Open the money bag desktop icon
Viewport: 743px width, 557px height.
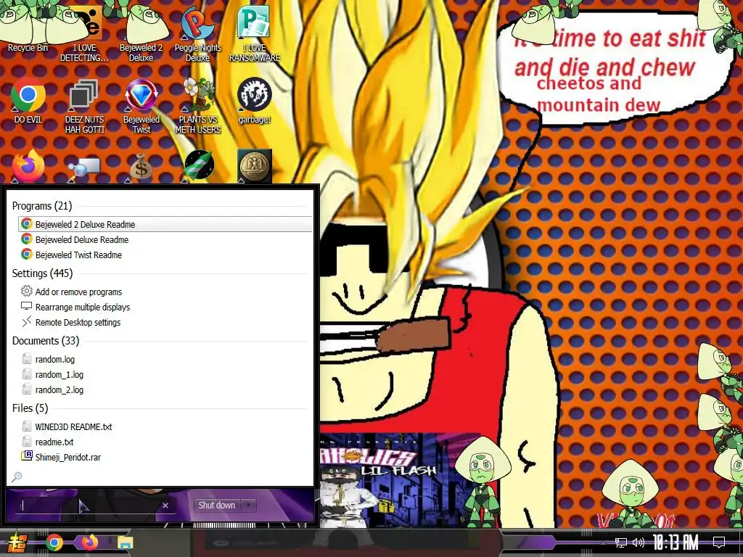141,167
